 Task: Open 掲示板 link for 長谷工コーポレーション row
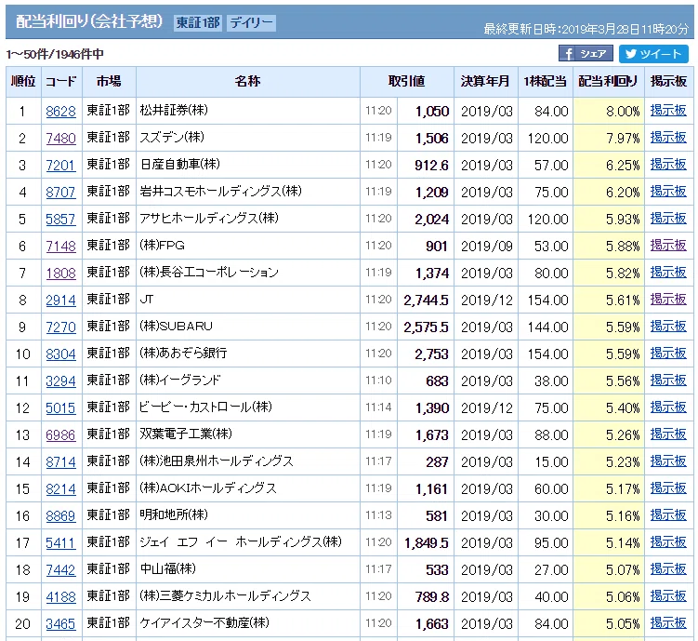pos(668,273)
